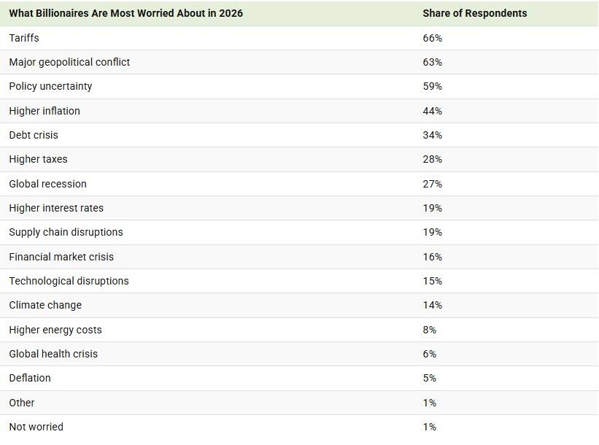Click the "Deflation" row label

(30, 378)
